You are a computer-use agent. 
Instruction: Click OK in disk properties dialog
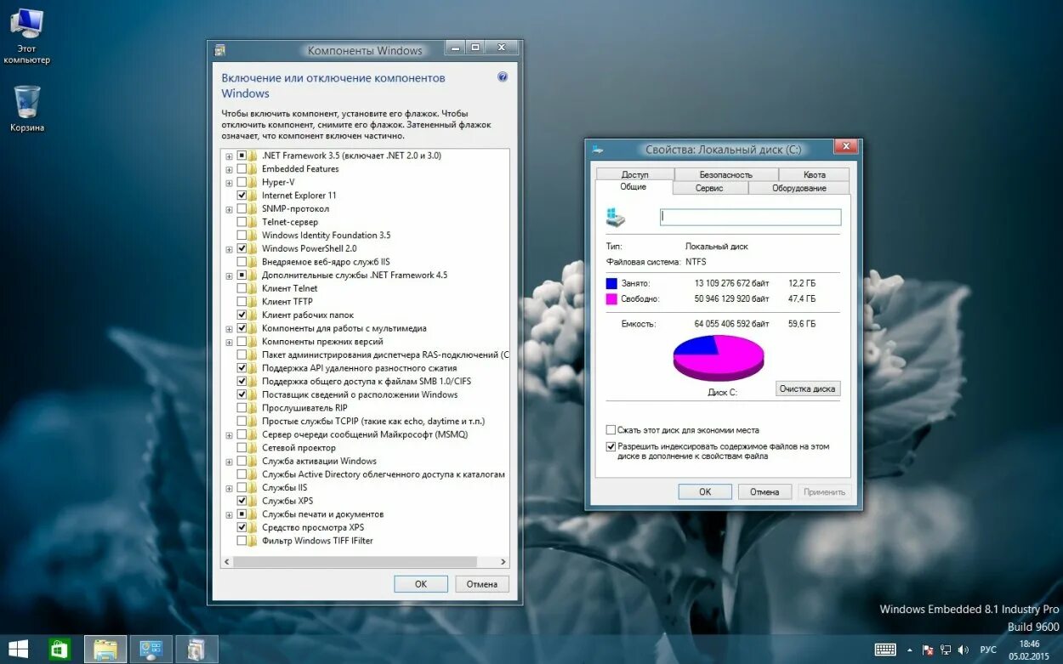point(705,491)
